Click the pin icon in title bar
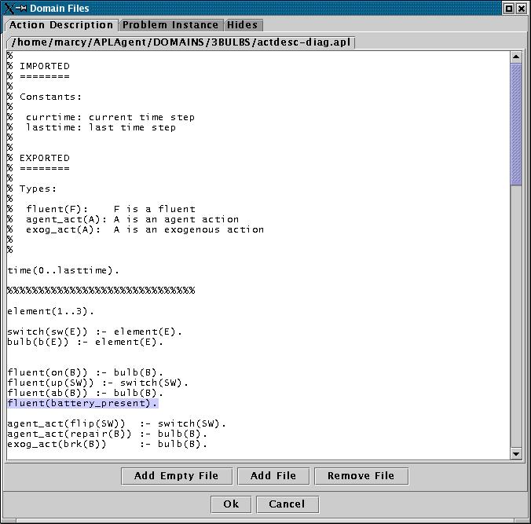531x524 pixels. 21,8
